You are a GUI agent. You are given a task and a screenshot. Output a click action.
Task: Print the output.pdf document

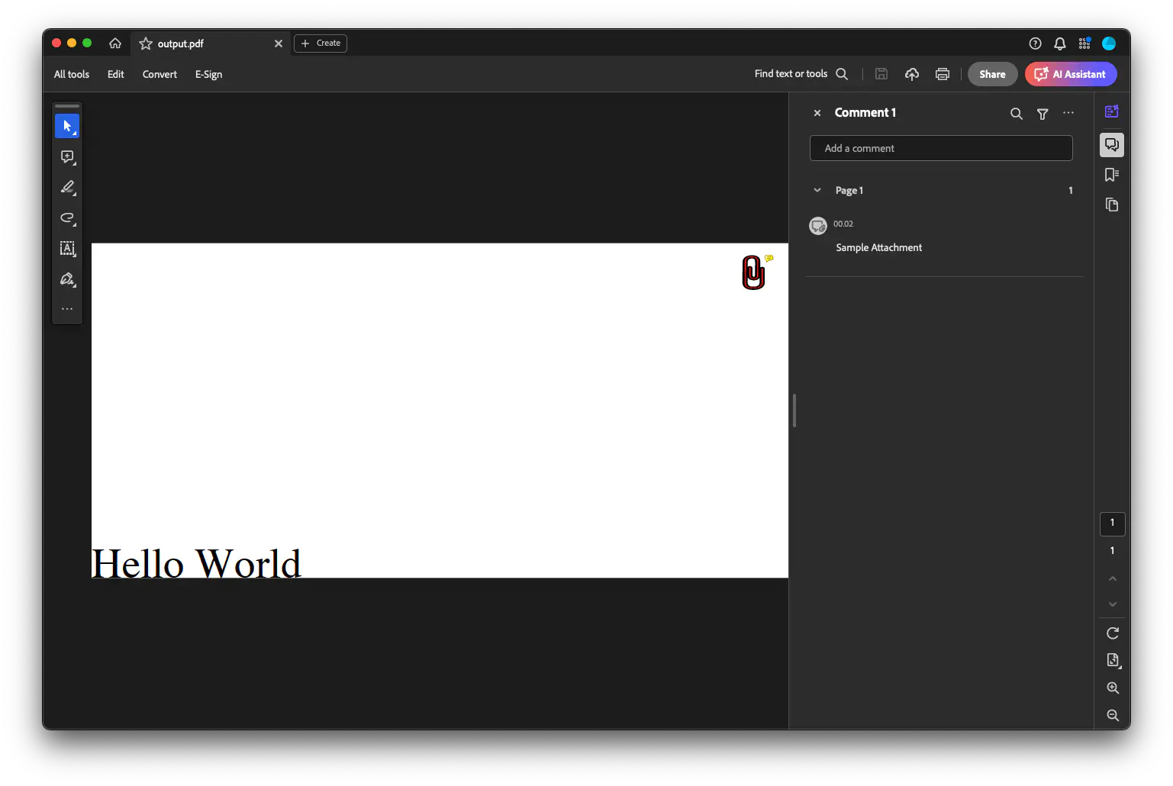[943, 73]
